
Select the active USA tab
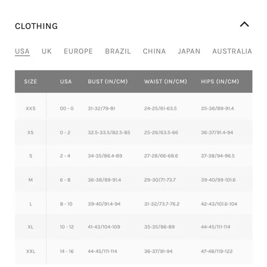coord(22,52)
